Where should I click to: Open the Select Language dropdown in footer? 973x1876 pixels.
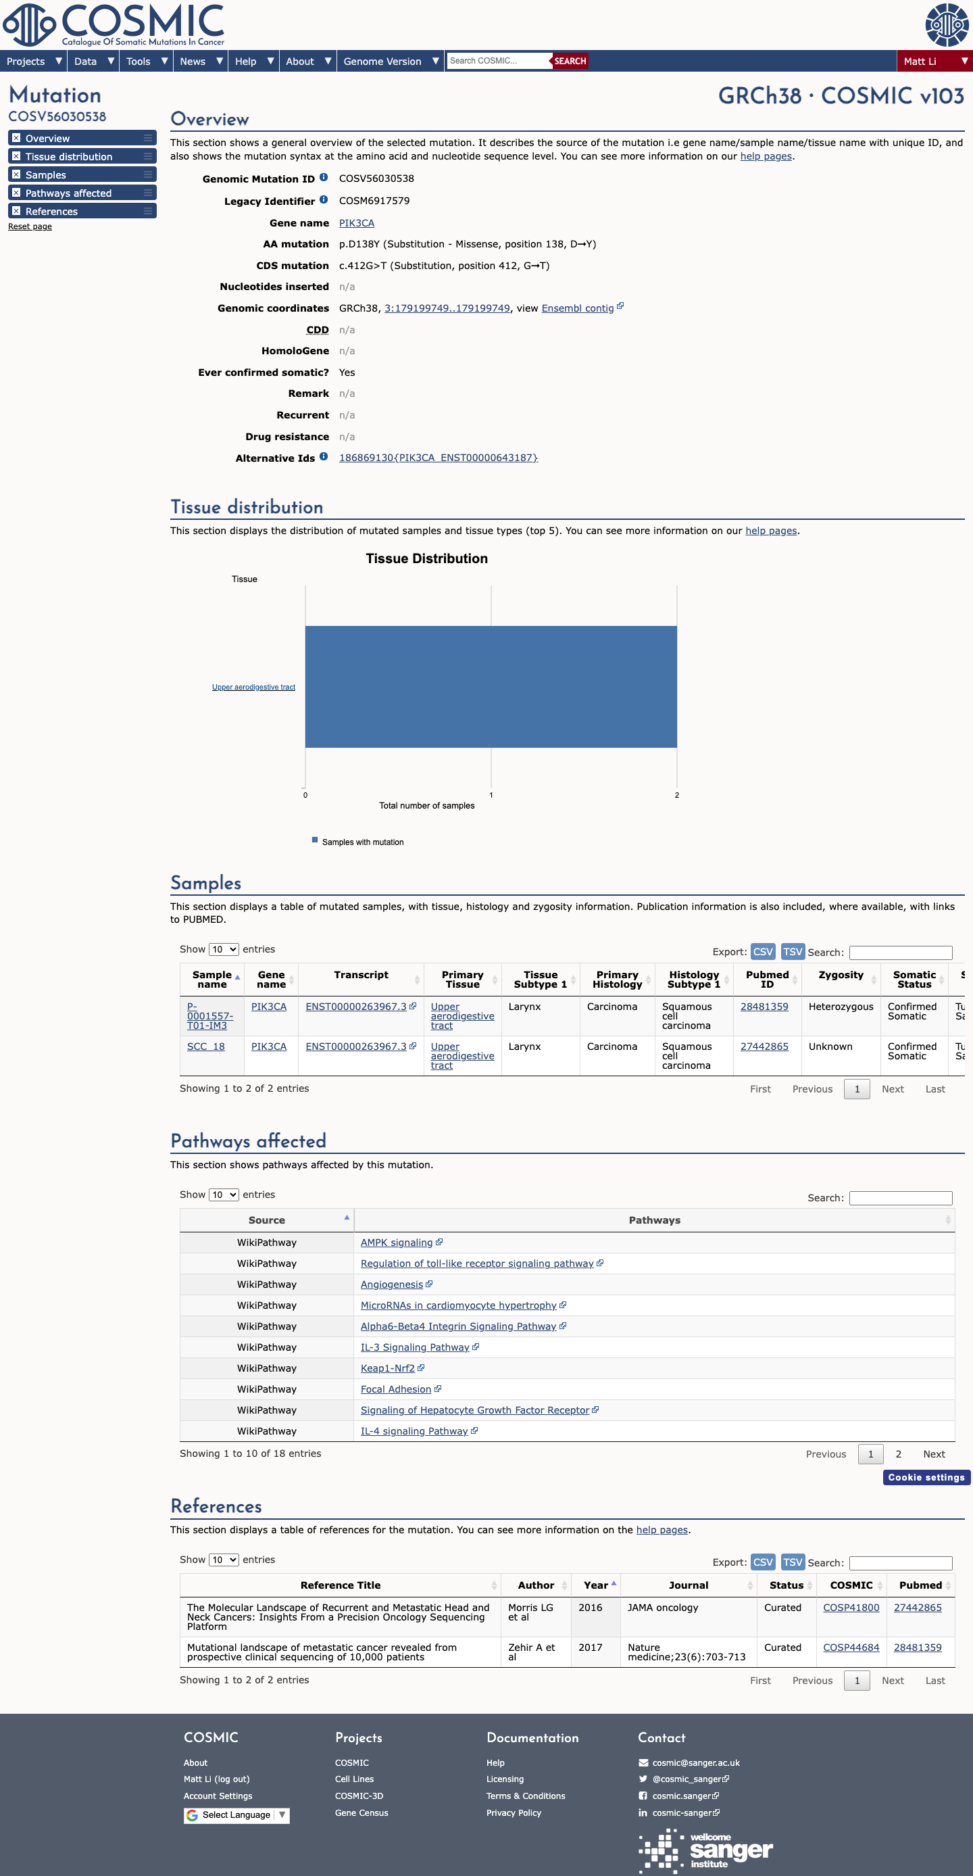coord(236,1816)
